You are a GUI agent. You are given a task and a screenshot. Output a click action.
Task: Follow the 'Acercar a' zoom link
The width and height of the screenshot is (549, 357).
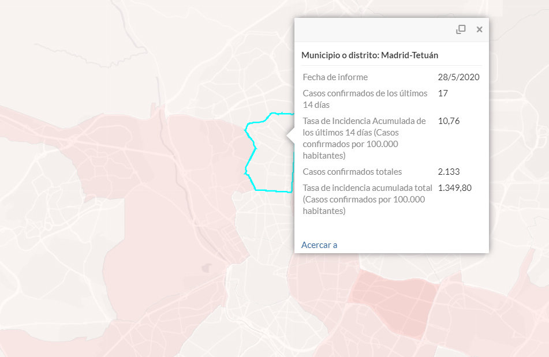[x=319, y=245]
